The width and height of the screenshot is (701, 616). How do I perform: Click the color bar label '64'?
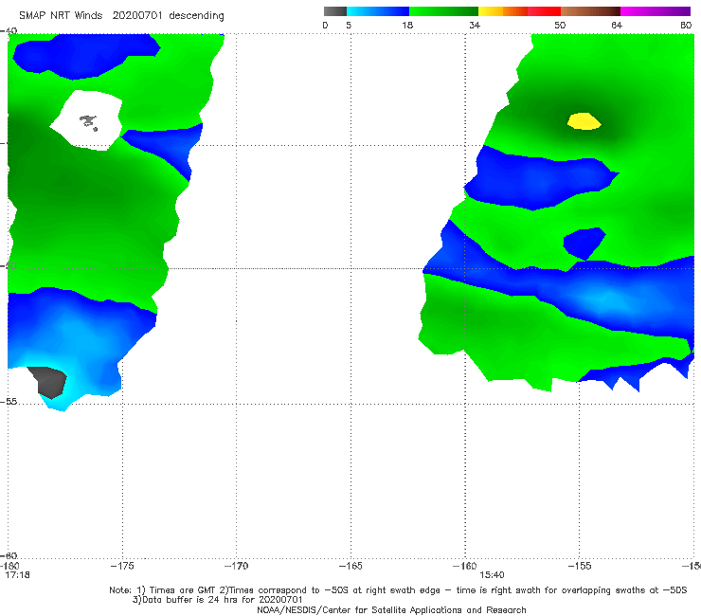tap(617, 25)
